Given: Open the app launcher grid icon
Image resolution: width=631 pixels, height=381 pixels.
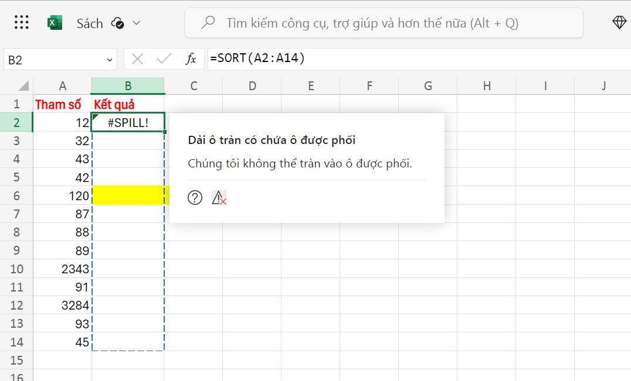Looking at the screenshot, I should pos(21,22).
